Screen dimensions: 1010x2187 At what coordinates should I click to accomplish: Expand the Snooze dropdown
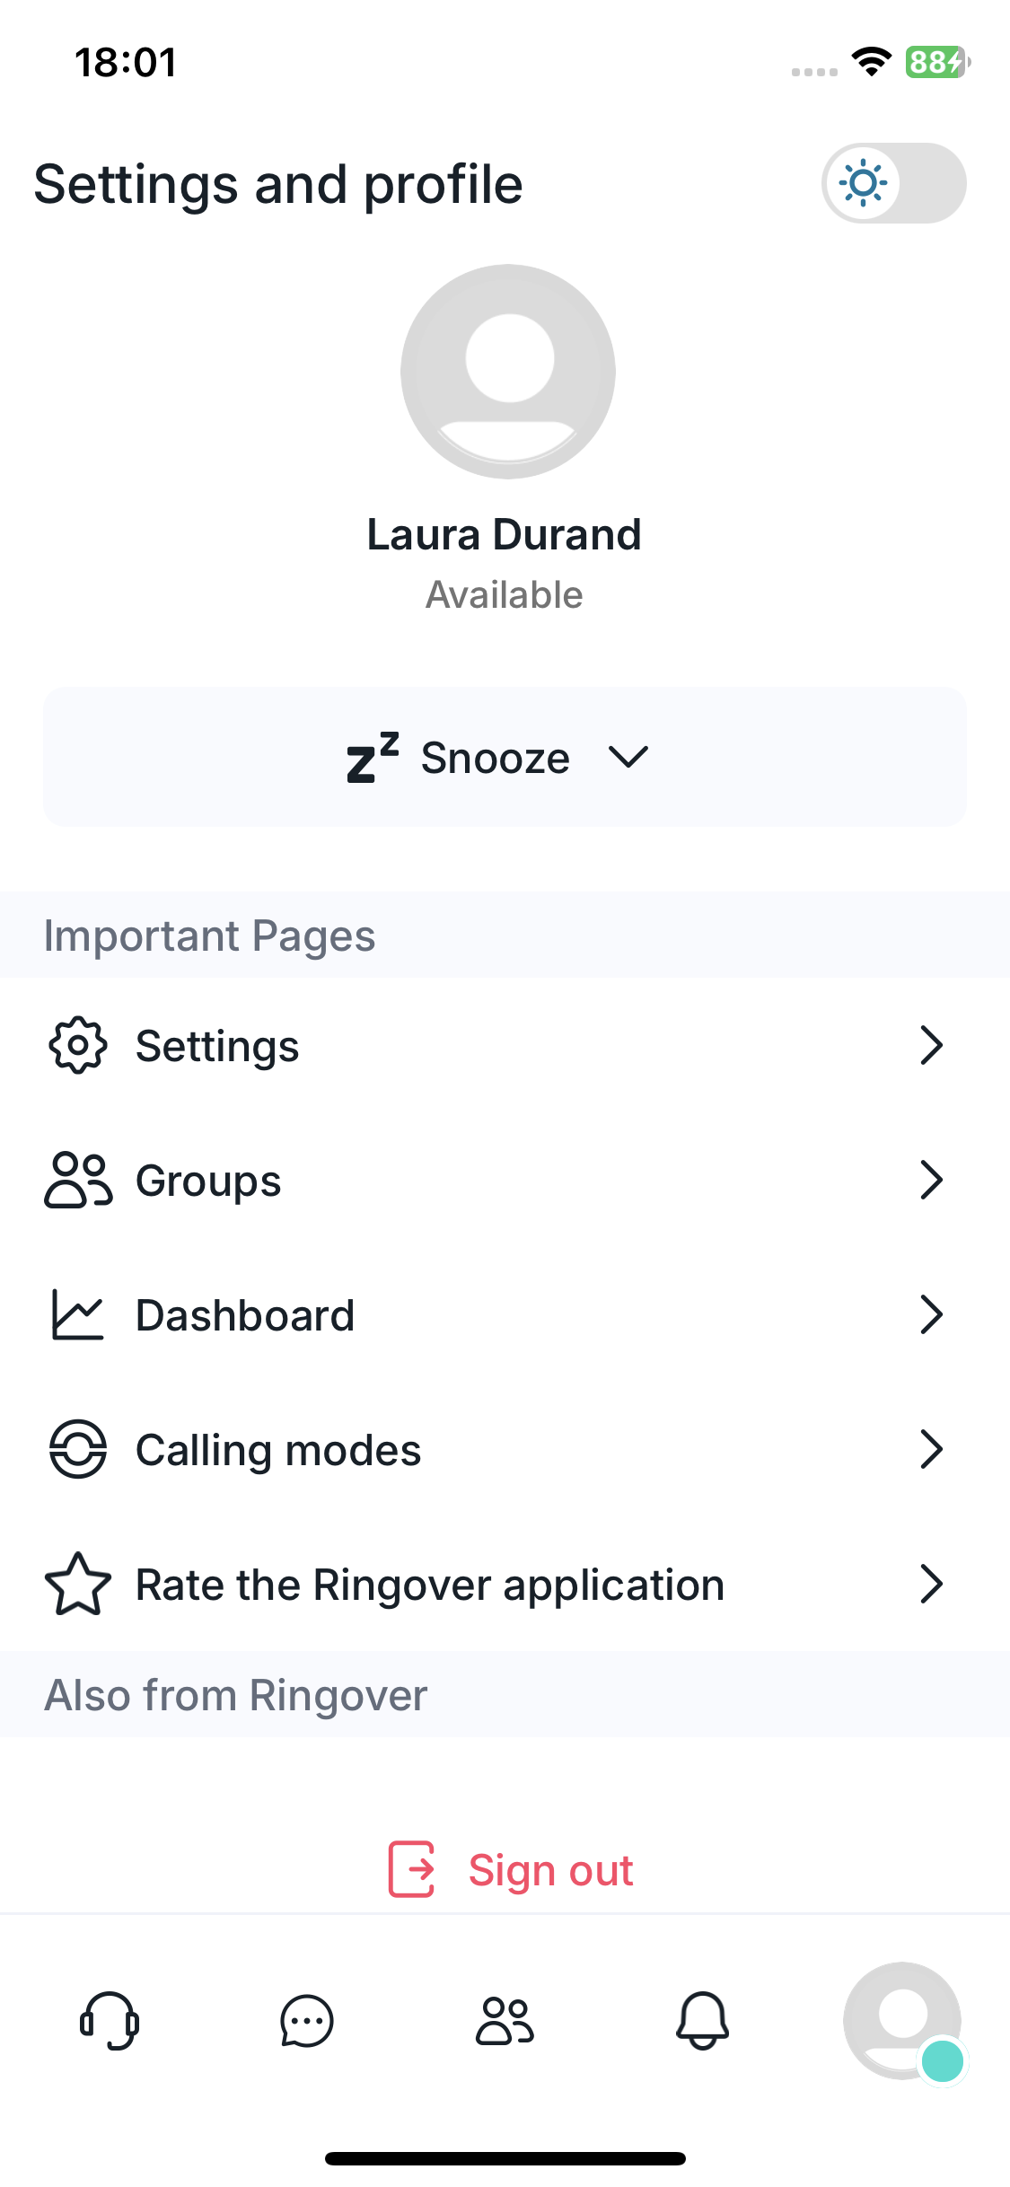(505, 757)
